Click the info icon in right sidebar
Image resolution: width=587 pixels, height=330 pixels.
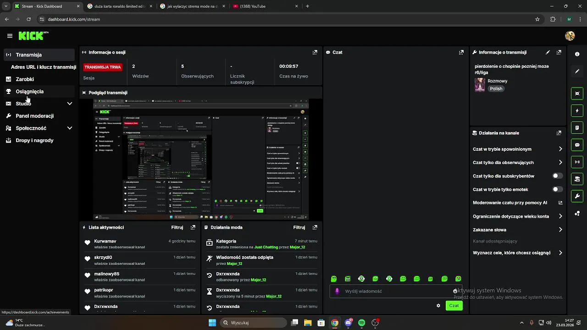click(577, 54)
